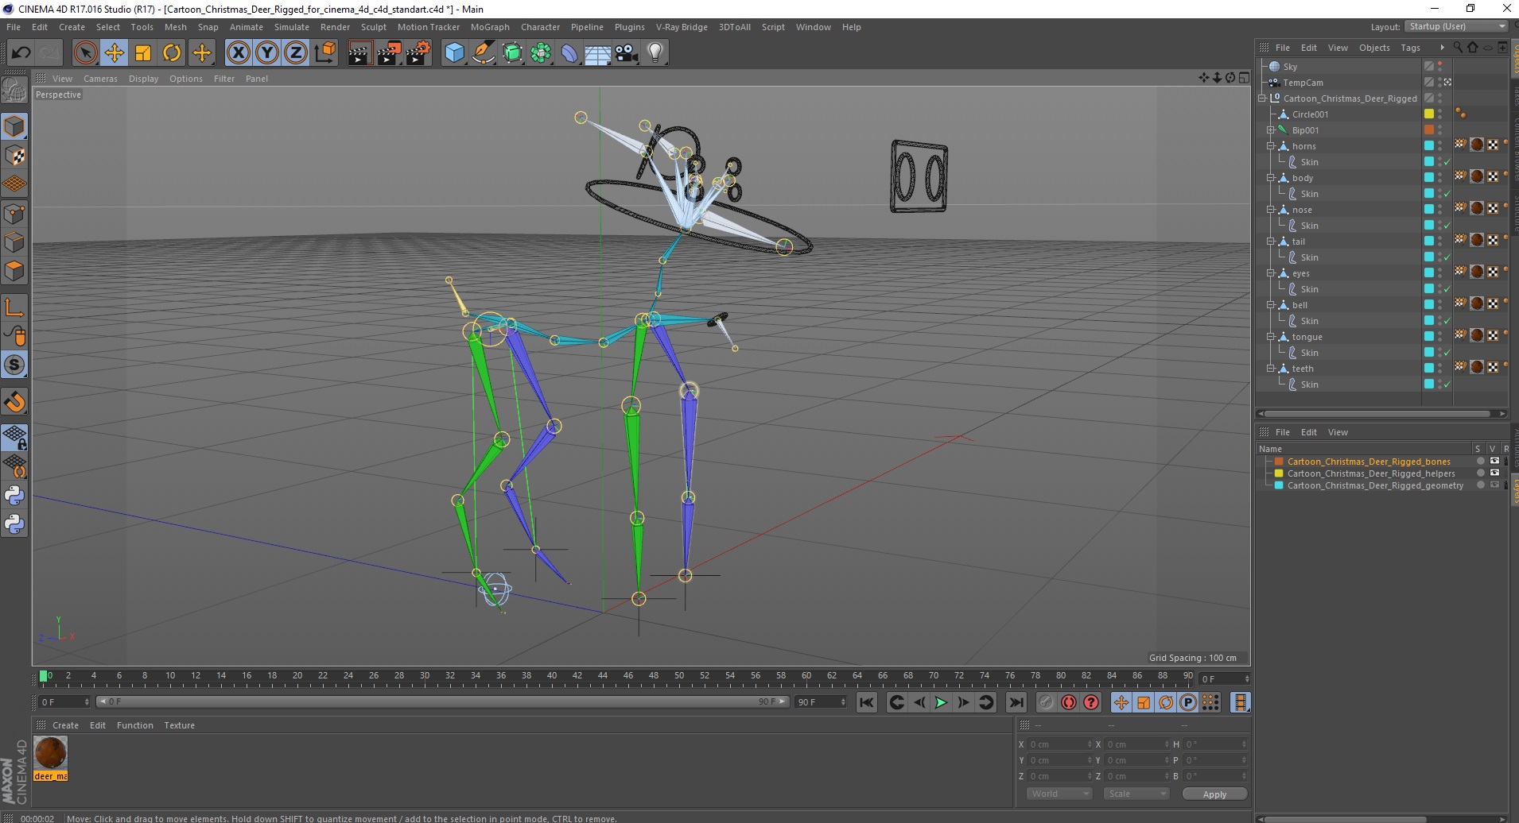Click Circle001 yellow layer color swatch
The width and height of the screenshot is (1519, 823).
coord(1428,114)
